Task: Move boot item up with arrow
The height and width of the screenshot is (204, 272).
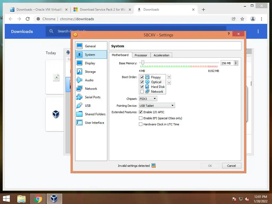Action: coord(169,77)
